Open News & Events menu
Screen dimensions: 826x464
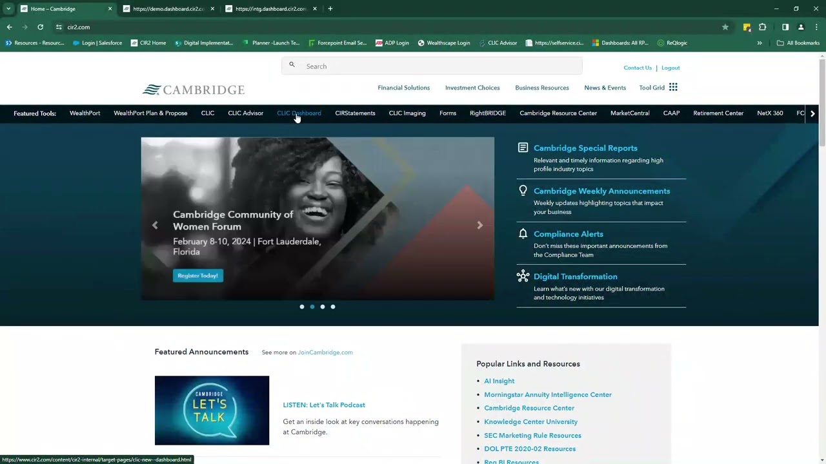pos(605,88)
